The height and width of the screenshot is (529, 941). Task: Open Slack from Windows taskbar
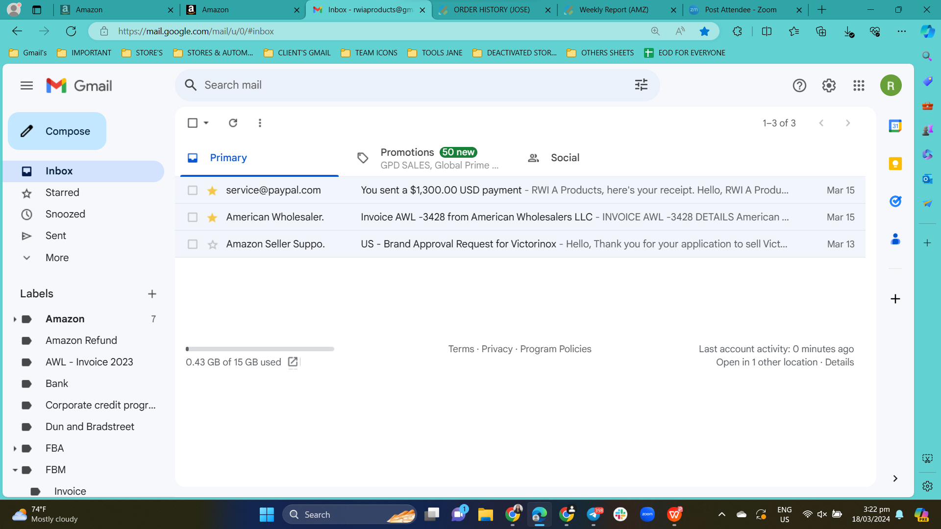[620, 514]
